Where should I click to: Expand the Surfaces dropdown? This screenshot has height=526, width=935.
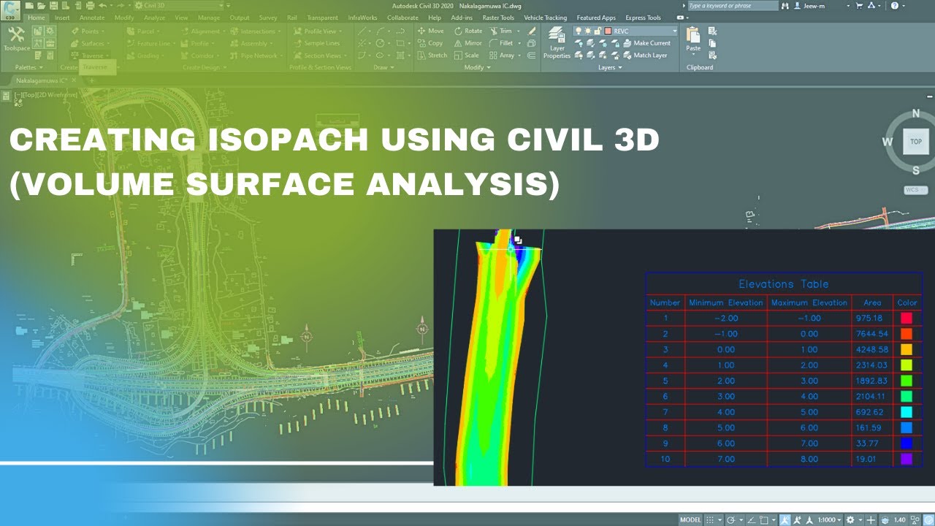point(108,44)
